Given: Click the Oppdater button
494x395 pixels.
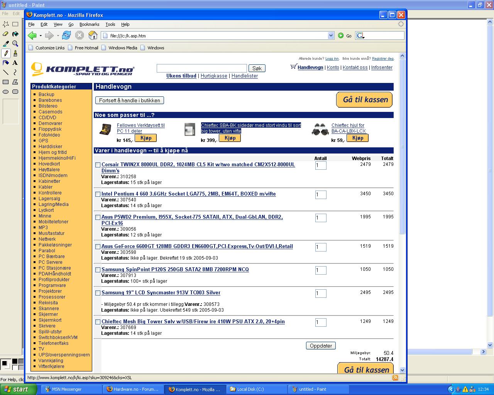Looking at the screenshot, I should [x=321, y=346].
